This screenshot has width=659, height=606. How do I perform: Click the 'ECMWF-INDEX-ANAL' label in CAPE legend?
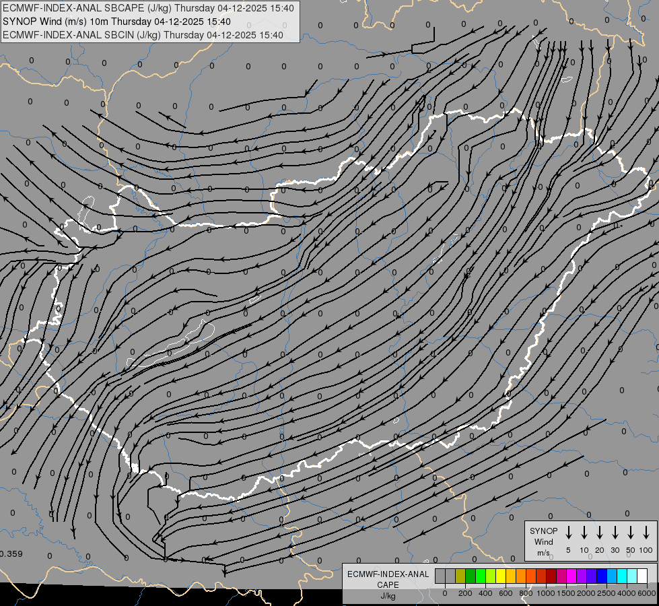pyautogui.click(x=388, y=574)
